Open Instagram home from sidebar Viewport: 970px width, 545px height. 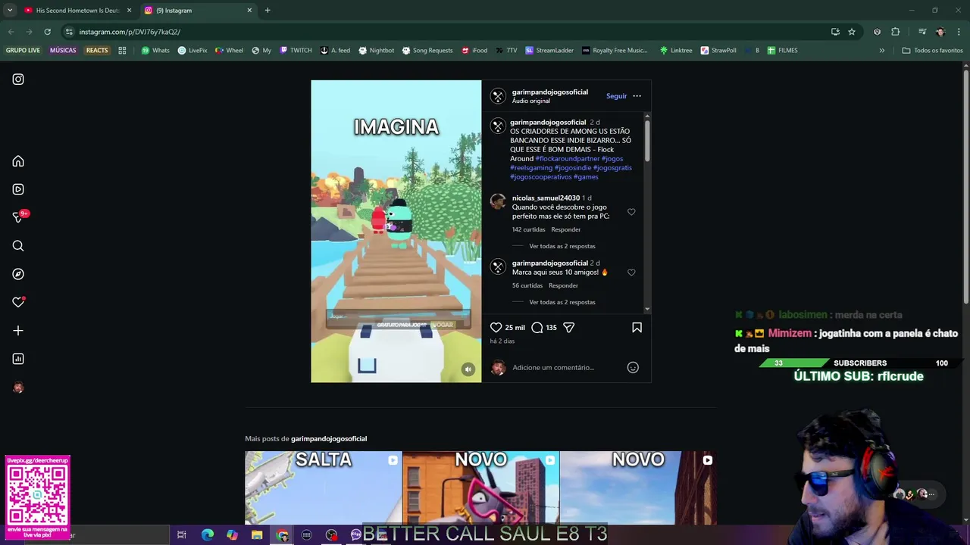click(x=18, y=161)
